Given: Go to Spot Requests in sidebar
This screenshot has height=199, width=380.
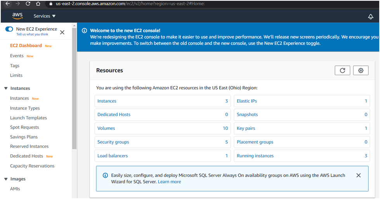Looking at the screenshot, I should [x=24, y=127].
